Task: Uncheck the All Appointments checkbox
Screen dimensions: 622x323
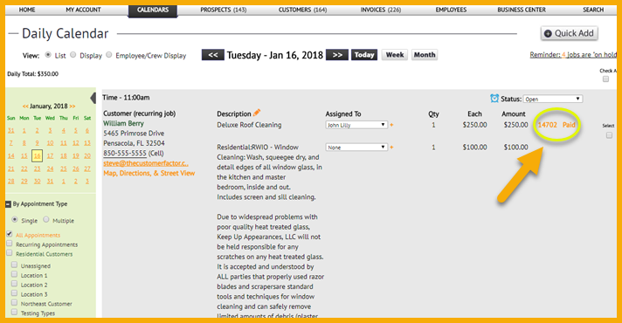Action: tap(10, 234)
